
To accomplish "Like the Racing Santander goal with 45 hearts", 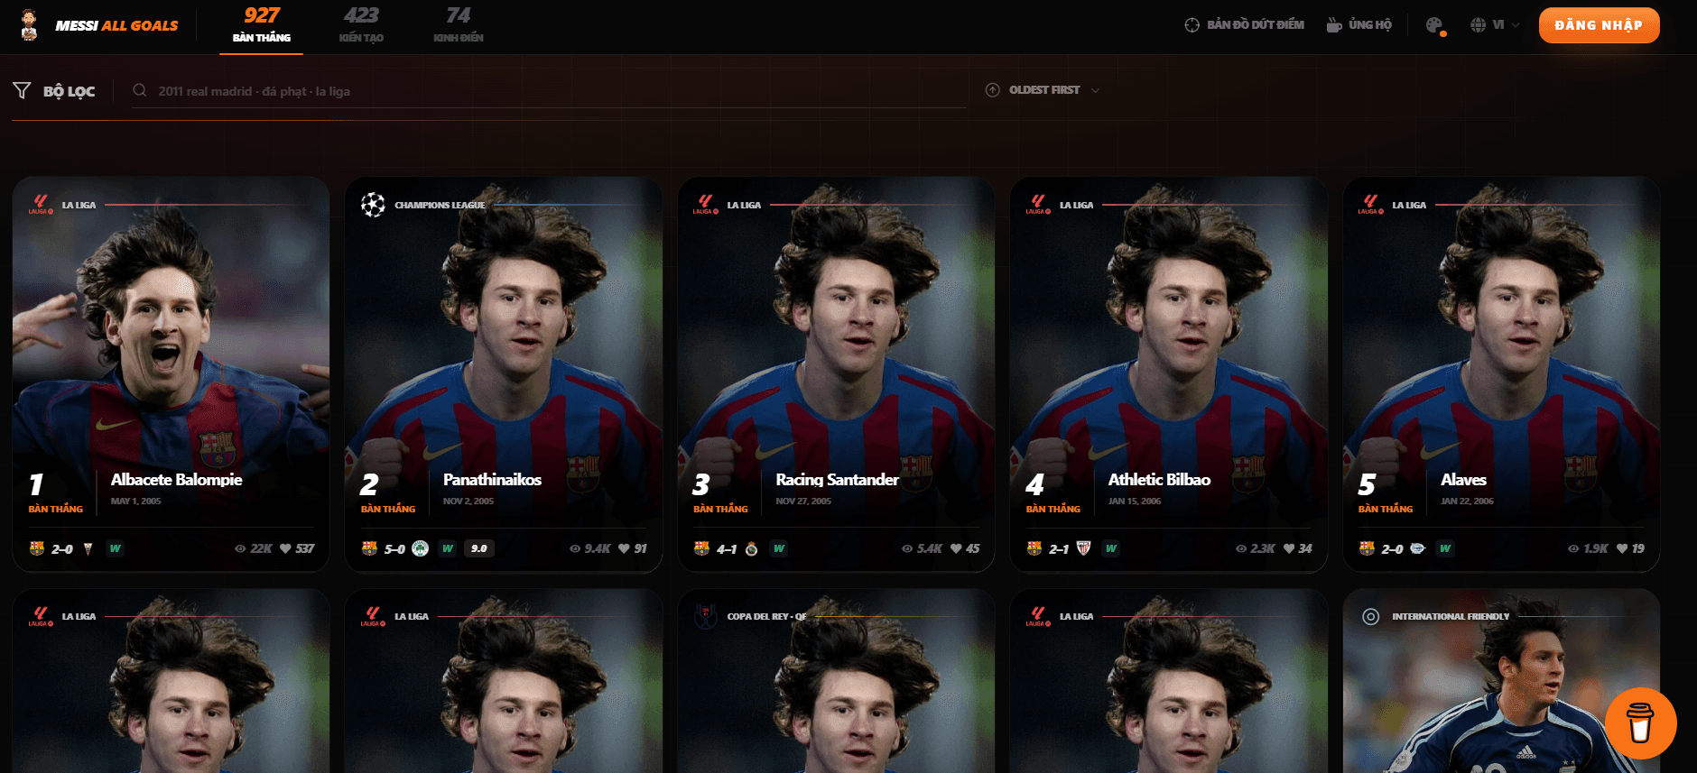I will tap(956, 548).
